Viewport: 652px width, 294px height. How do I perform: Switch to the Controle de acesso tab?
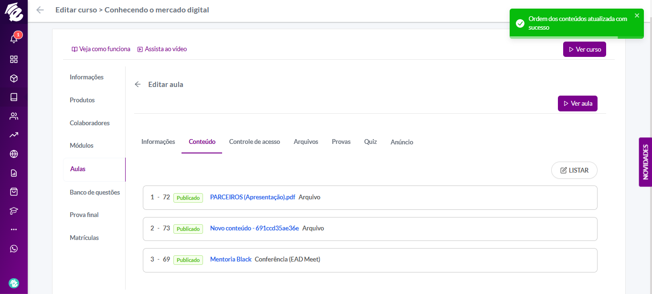(x=255, y=142)
